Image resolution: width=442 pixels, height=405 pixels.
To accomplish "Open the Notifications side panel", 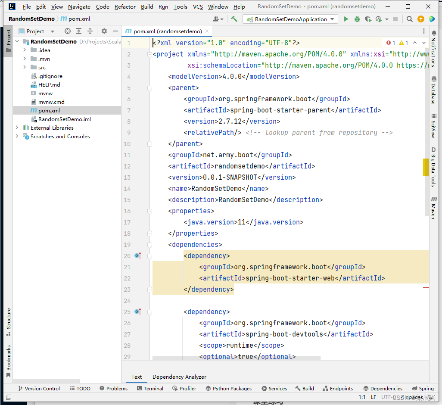I will (x=433, y=48).
